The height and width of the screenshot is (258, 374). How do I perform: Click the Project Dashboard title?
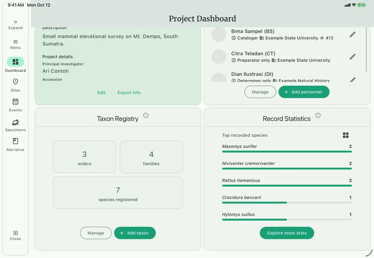point(202,19)
